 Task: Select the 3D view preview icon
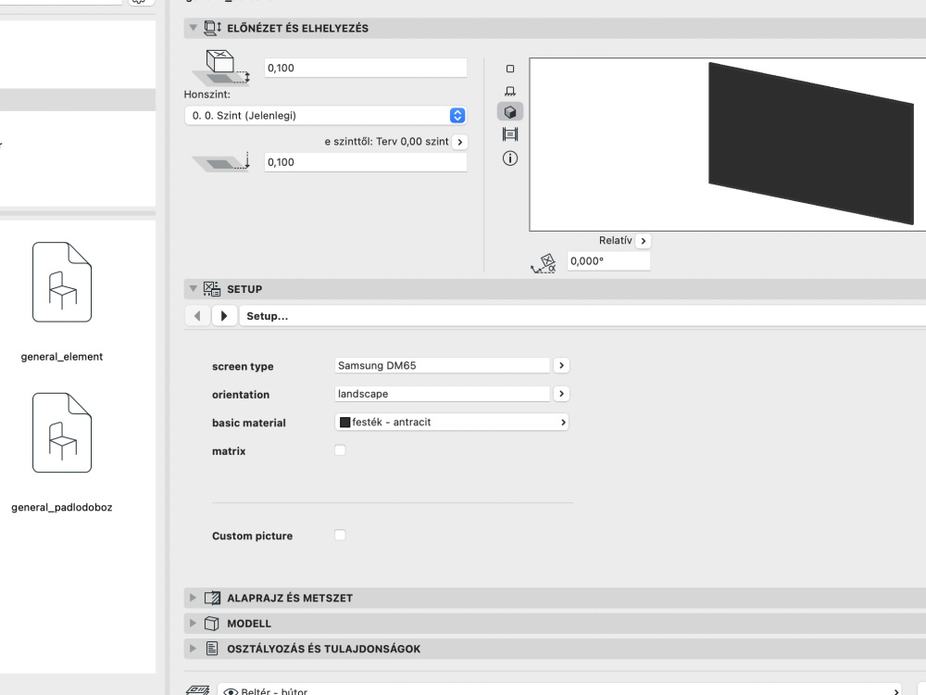510,112
